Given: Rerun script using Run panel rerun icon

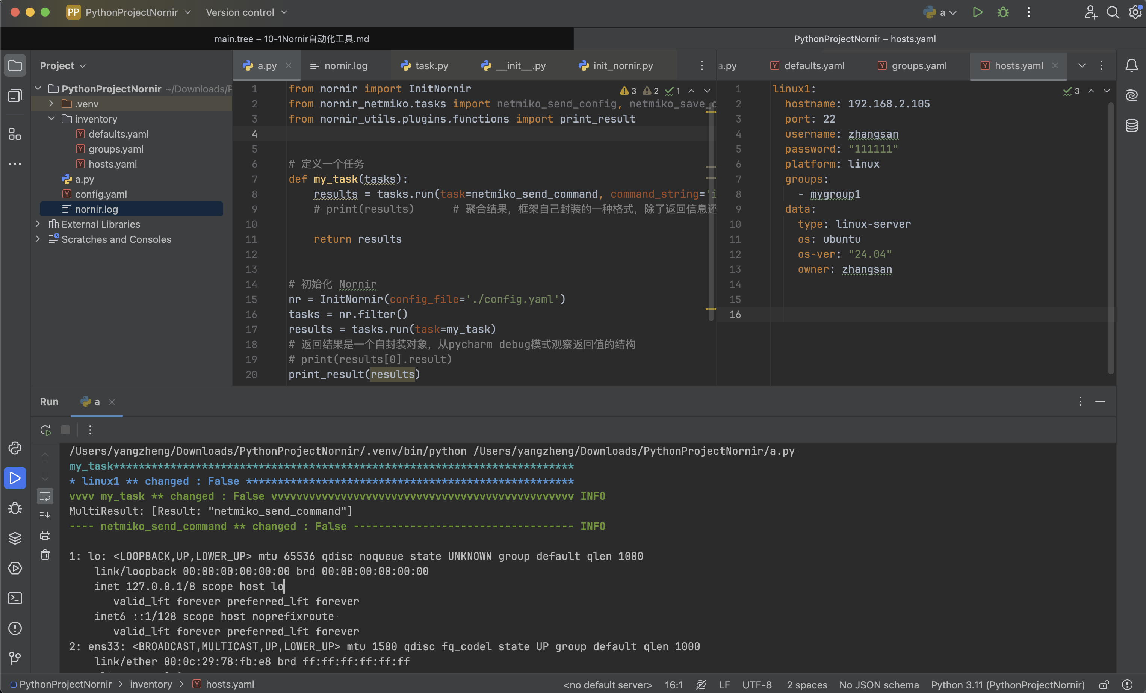Looking at the screenshot, I should click(45, 430).
